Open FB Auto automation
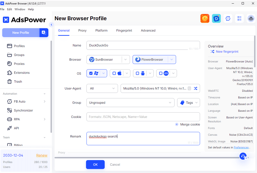 tap(16, 101)
